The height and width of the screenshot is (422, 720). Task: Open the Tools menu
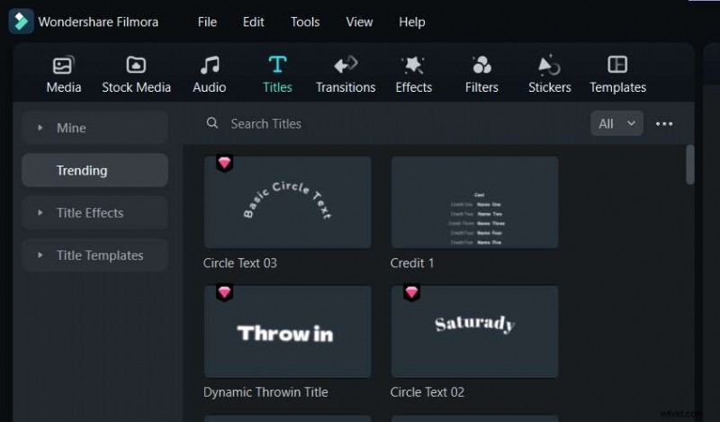point(305,22)
